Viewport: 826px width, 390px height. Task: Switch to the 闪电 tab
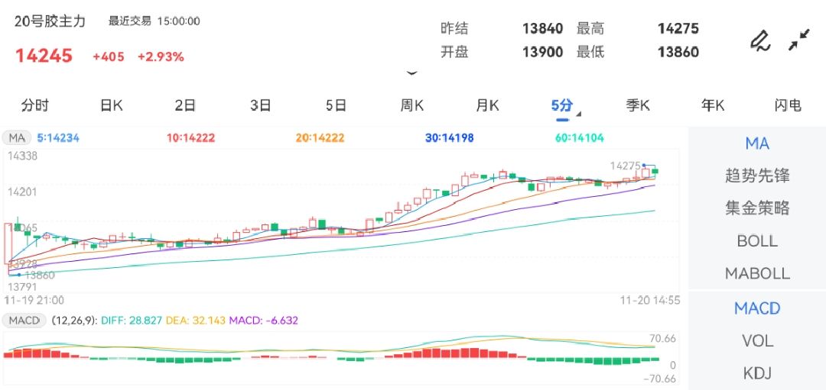(788, 105)
